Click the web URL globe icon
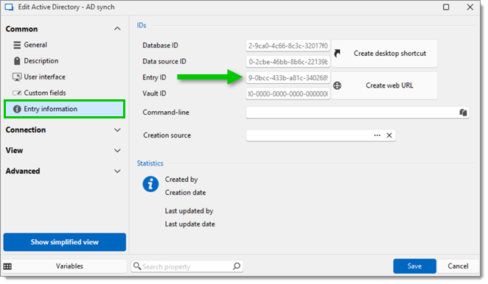The height and width of the screenshot is (284, 488). tap(338, 85)
